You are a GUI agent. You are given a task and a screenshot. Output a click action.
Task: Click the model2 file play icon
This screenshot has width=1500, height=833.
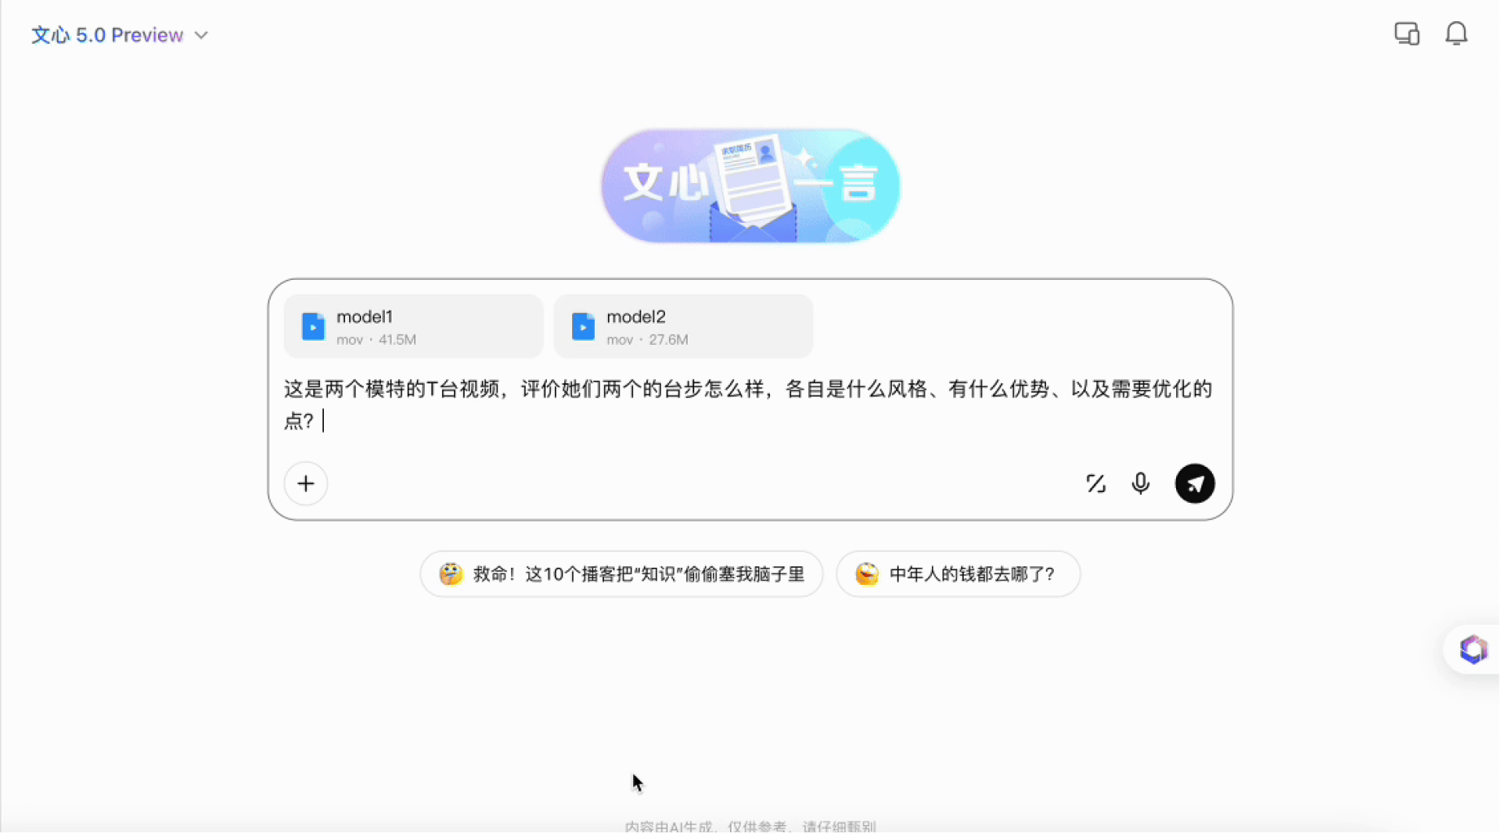[x=584, y=326]
